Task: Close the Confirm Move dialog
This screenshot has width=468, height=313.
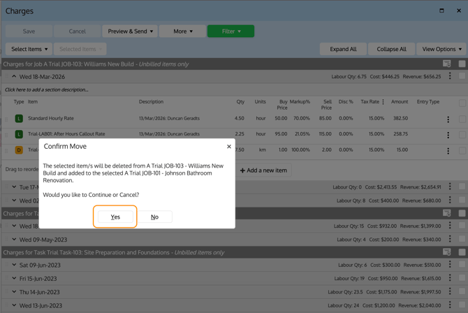Action: (x=228, y=147)
